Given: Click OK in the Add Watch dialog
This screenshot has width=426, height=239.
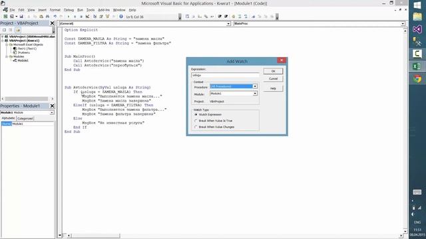Looking at the screenshot, I should (x=273, y=71).
